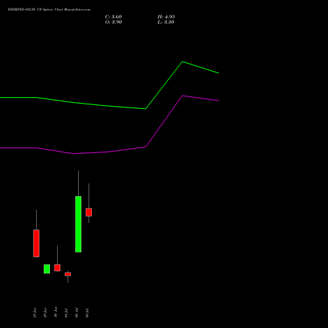Viewport: 328px width, 328px height.
Task: Click the high value 'H: 4.95'
Action: tap(166, 17)
